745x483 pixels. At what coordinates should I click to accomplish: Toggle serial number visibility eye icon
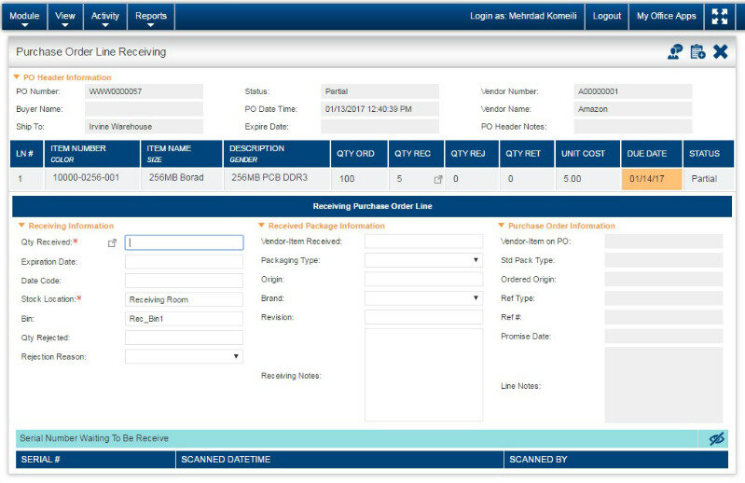pyautogui.click(x=716, y=438)
